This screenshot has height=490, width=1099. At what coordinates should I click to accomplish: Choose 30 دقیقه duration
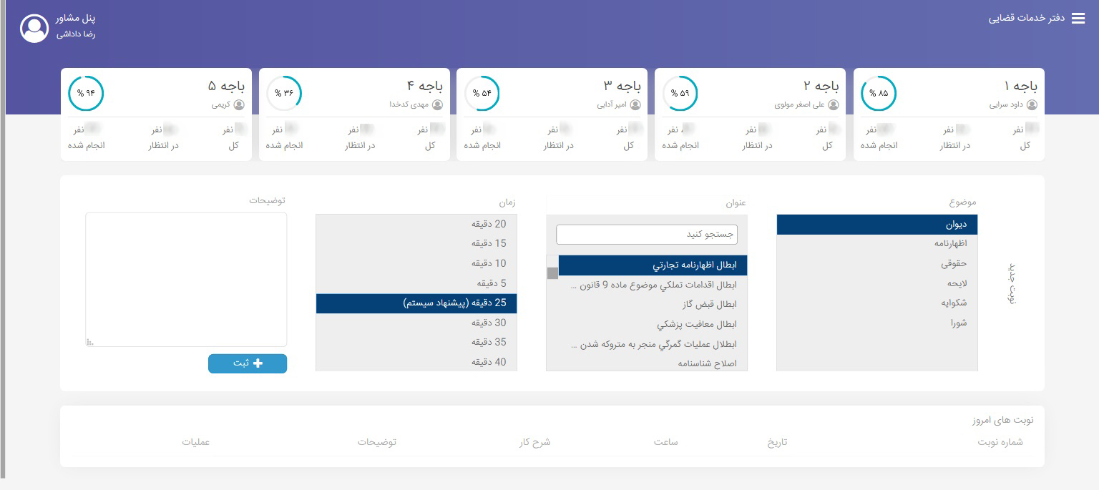(x=416, y=323)
